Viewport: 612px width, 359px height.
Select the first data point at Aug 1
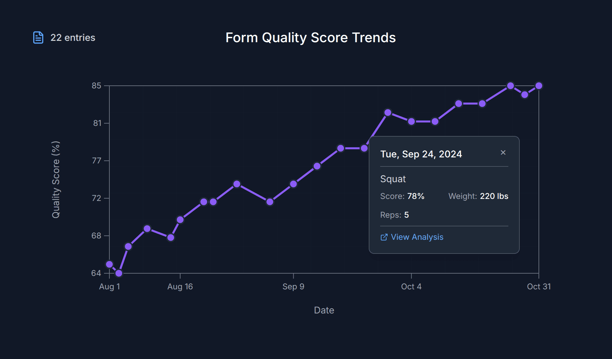point(109,265)
